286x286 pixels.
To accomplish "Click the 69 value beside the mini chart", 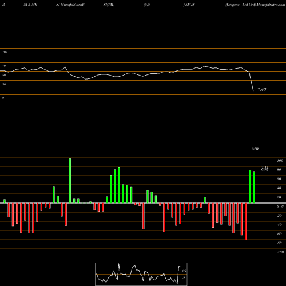I will (x=184, y=271).
